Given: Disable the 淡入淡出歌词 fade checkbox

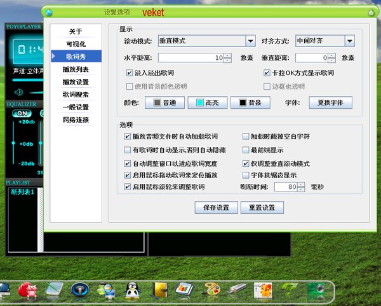Looking at the screenshot, I should tap(130, 73).
